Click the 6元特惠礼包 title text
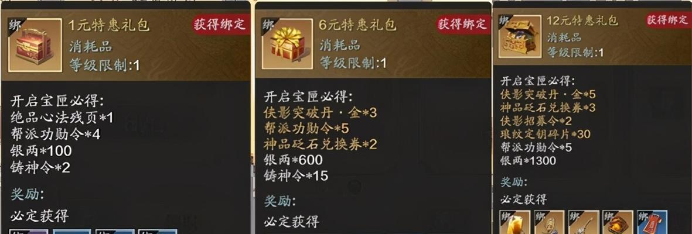 click(x=357, y=25)
